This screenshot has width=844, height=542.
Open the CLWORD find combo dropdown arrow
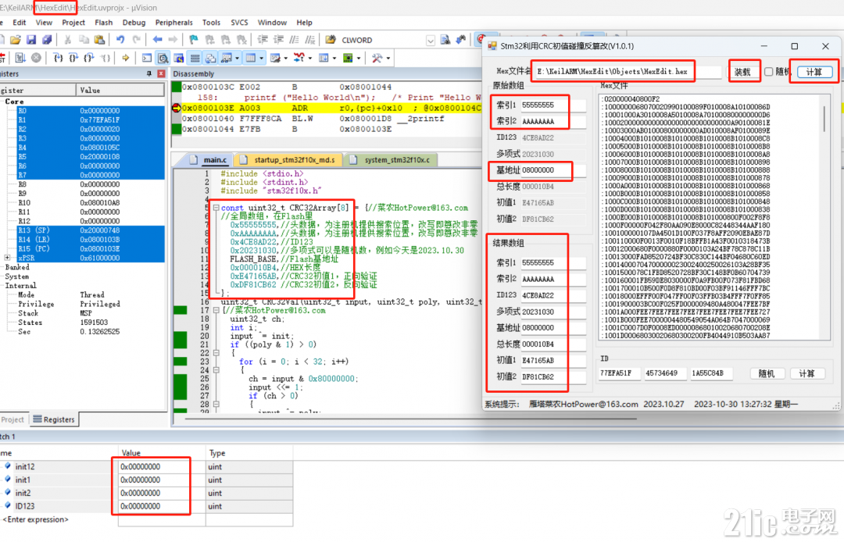[430, 41]
